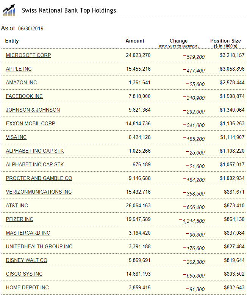Click the Position Size column header
The height and width of the screenshot is (295, 247).
(x=225, y=41)
